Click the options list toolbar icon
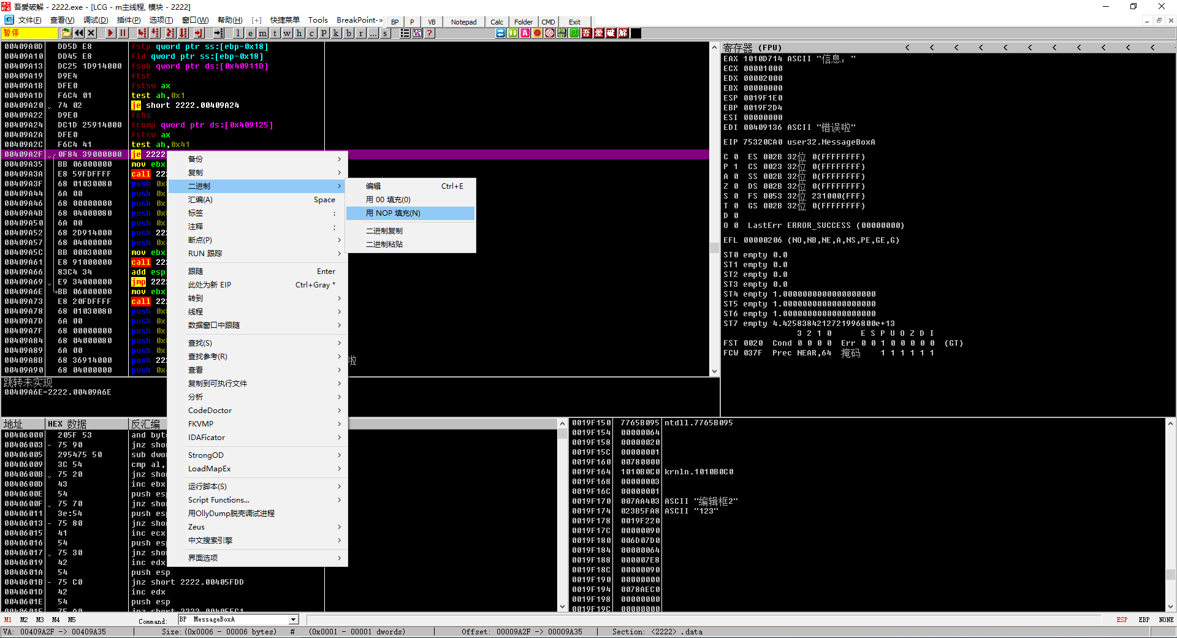This screenshot has width=1177, height=638. coord(405,33)
